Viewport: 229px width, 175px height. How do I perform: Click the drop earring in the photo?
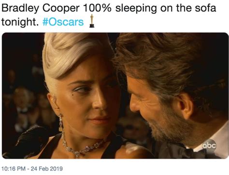tap(60, 122)
